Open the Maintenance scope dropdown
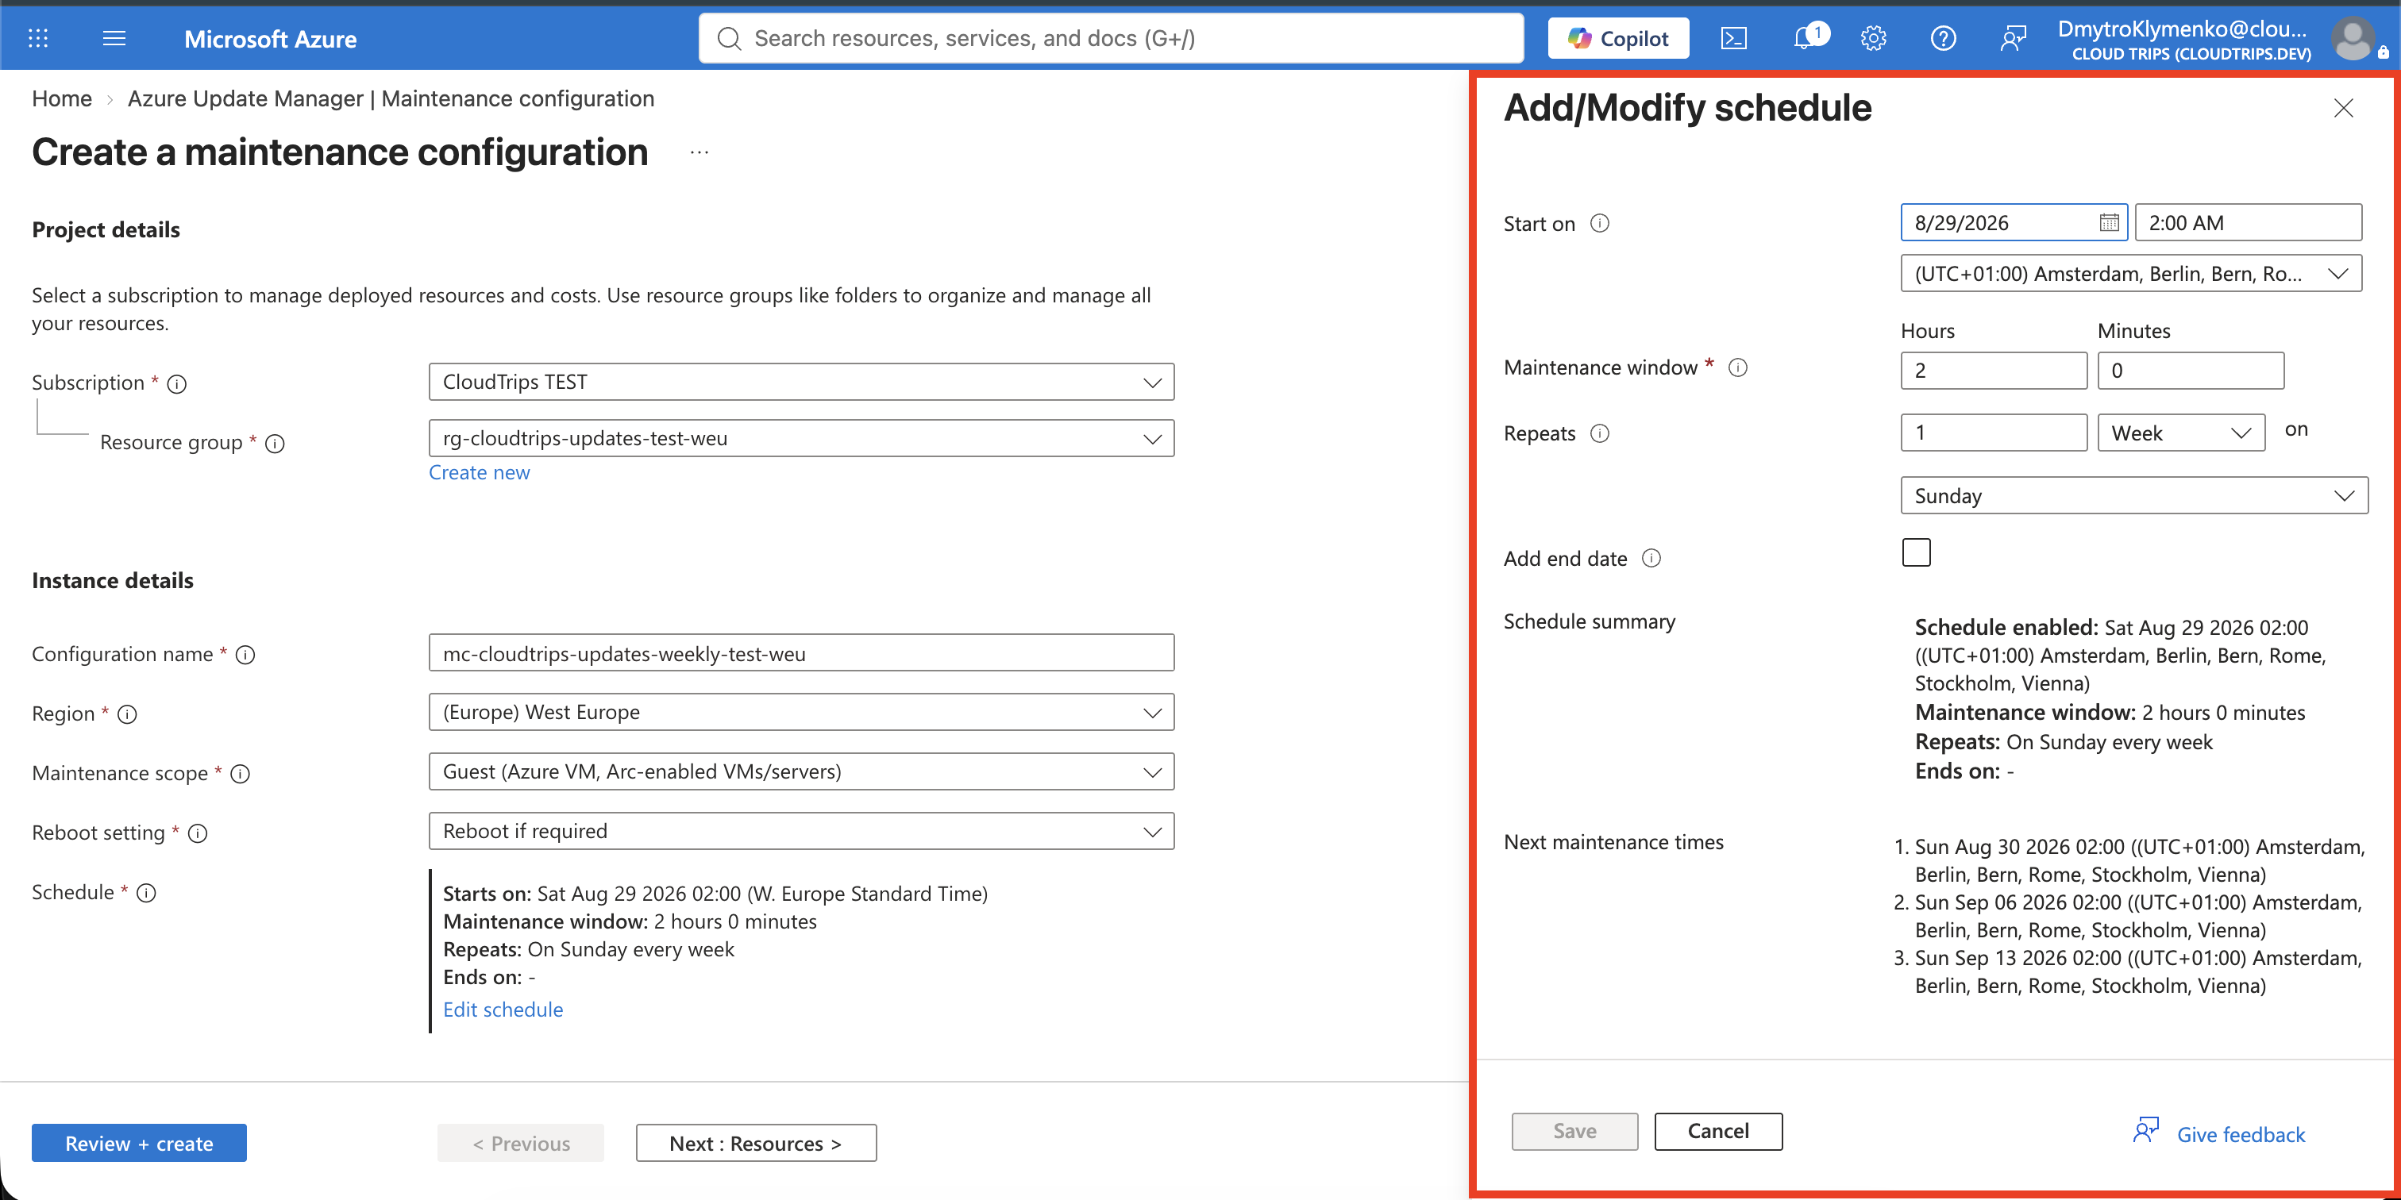2401x1200 pixels. 800,771
